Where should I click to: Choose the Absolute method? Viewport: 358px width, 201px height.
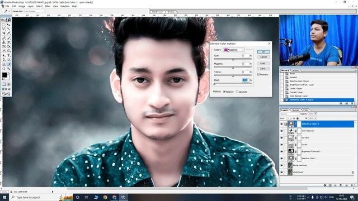pos(237,92)
